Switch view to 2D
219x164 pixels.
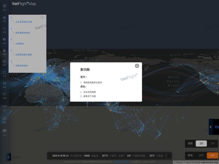(x=201, y=143)
